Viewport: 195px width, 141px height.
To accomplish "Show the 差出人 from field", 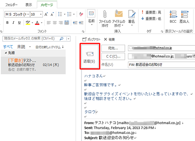I will 184,17.
